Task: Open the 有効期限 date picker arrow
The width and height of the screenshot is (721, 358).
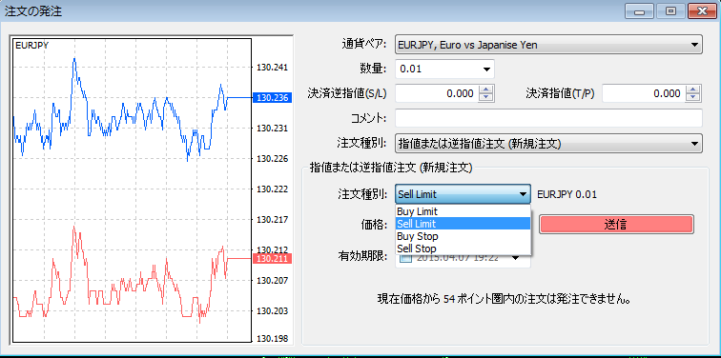Action: tap(516, 258)
